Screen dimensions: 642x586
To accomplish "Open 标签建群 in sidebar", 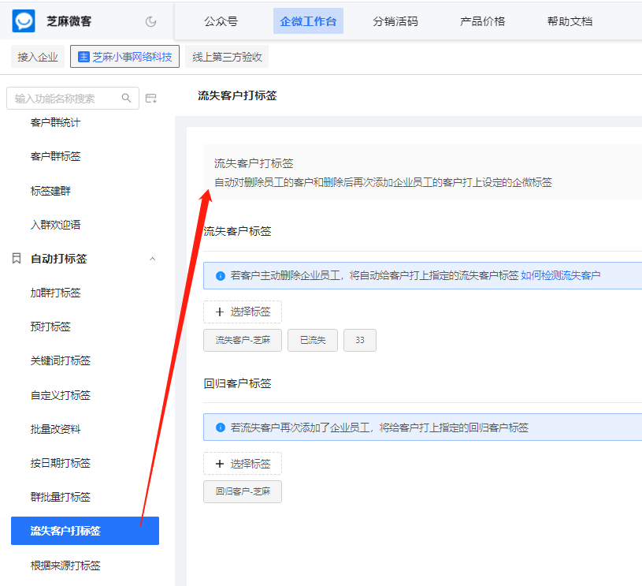I will [x=50, y=191].
